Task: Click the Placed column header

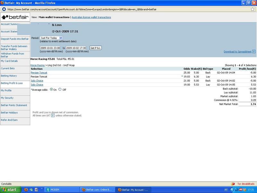Action: (x=226, y=69)
